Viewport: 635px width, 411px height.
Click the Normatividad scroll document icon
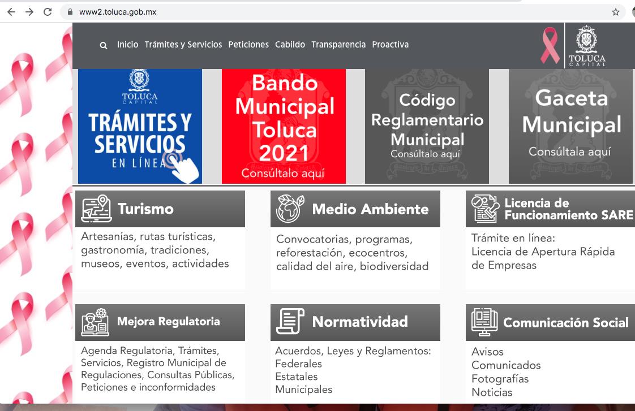(290, 321)
